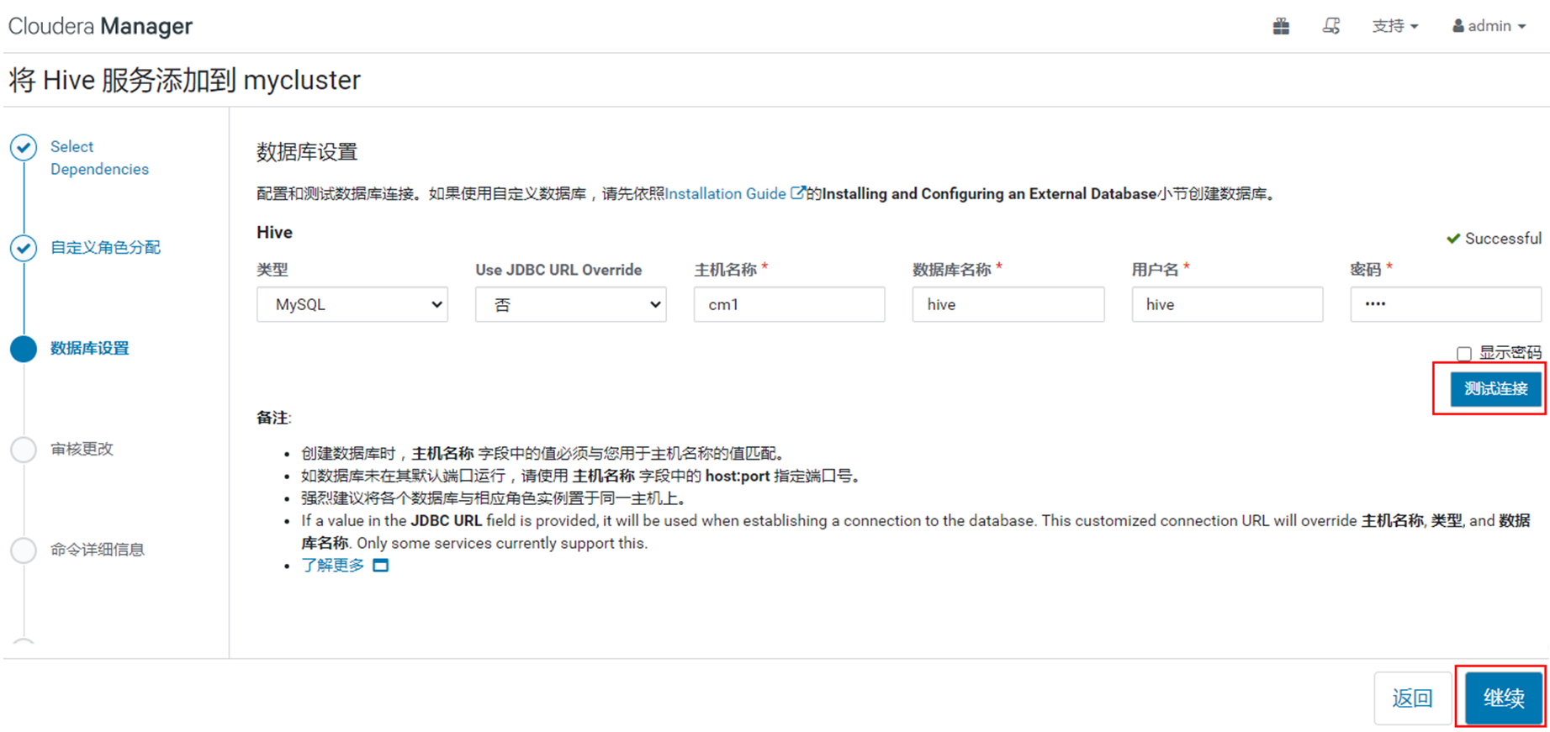Image resolution: width=1550 pixels, height=732 pixels.
Task: Click the 备注 notes label
Action: point(273,418)
